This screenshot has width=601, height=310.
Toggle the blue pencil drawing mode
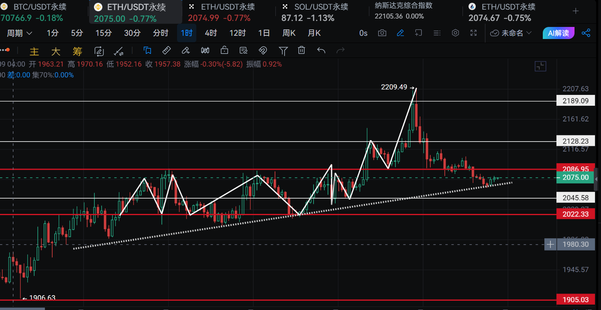pyautogui.click(x=400, y=33)
